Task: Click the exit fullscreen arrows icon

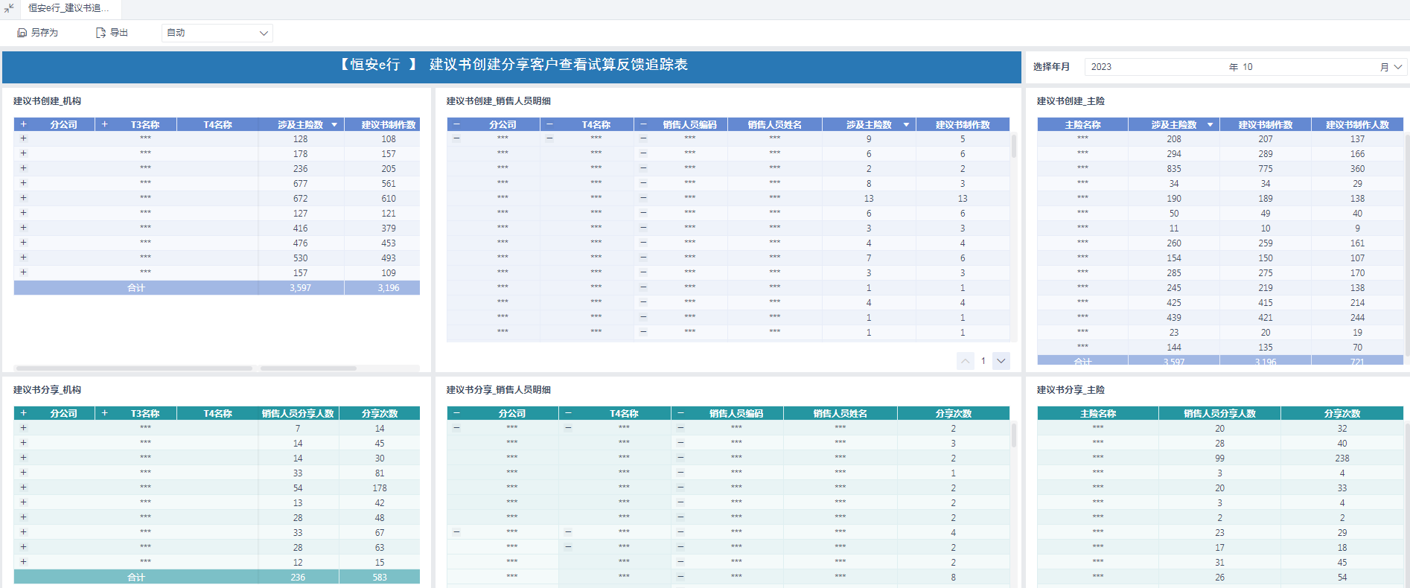Action: coord(9,8)
